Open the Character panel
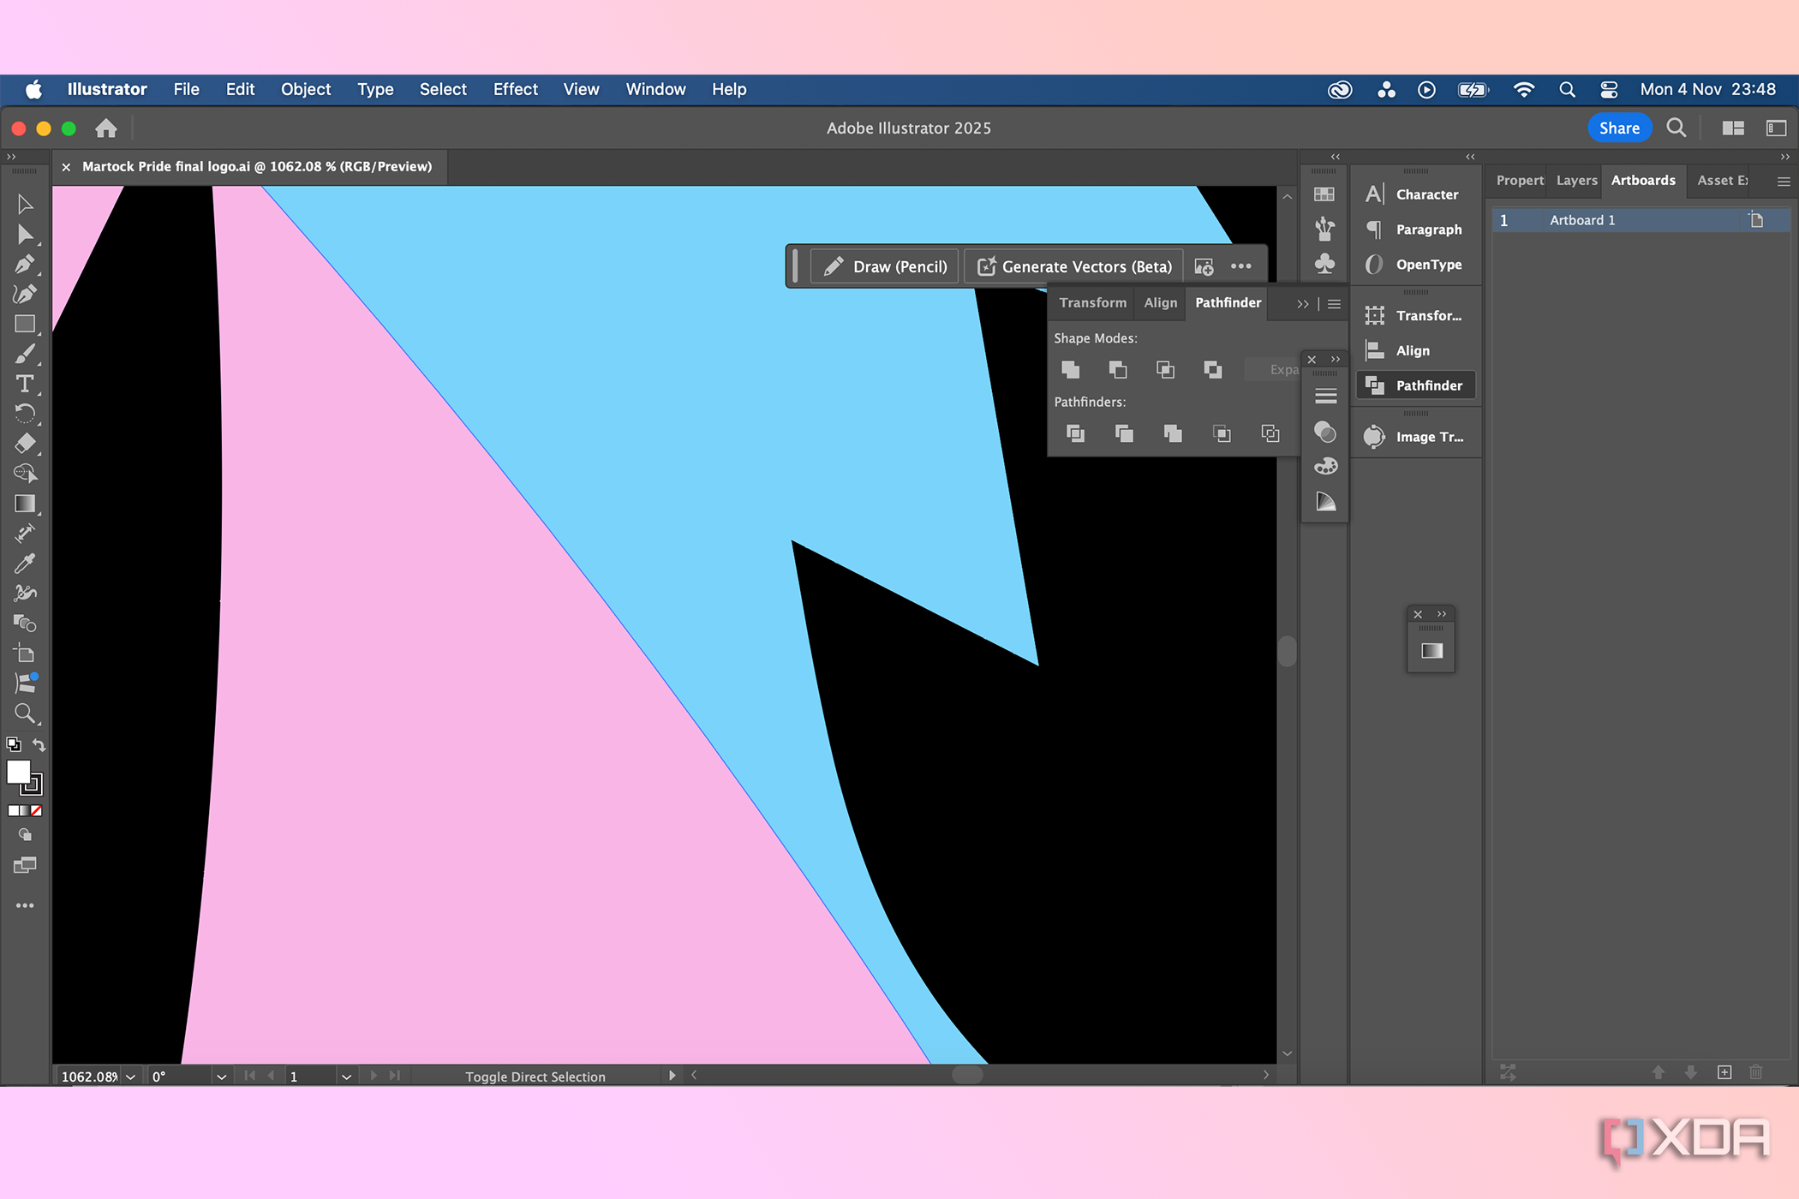 tap(1415, 194)
